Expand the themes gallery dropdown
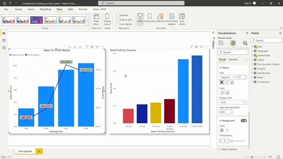 87,20
